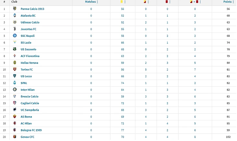Open the Hellas Verona club link

point(29,63)
